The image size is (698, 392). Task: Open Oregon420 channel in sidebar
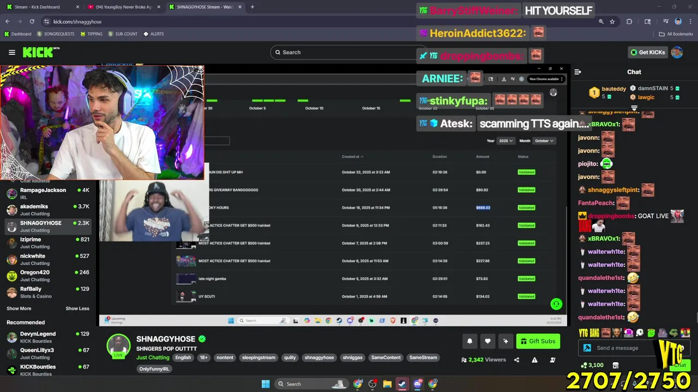pyautogui.click(x=48, y=275)
